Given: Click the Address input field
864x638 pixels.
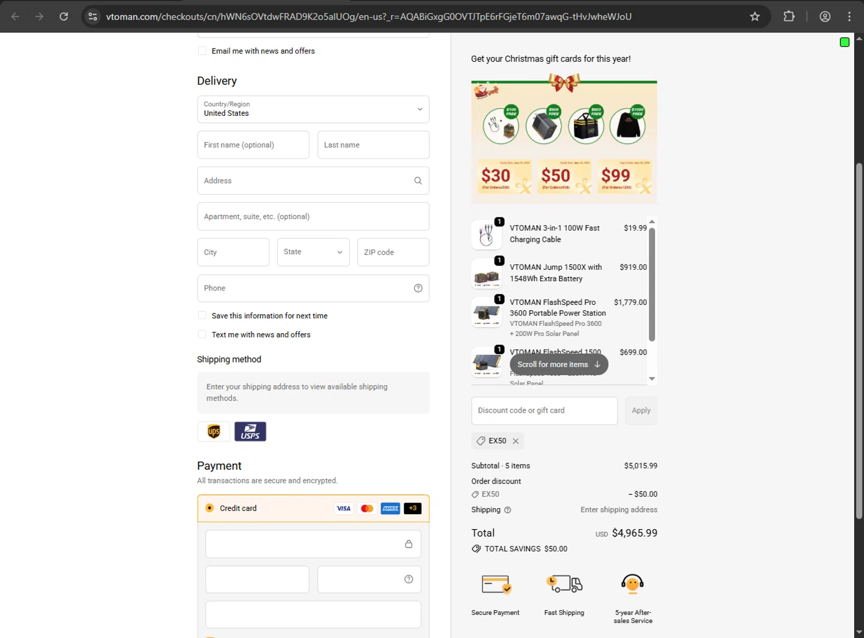Looking at the screenshot, I should [x=313, y=180].
